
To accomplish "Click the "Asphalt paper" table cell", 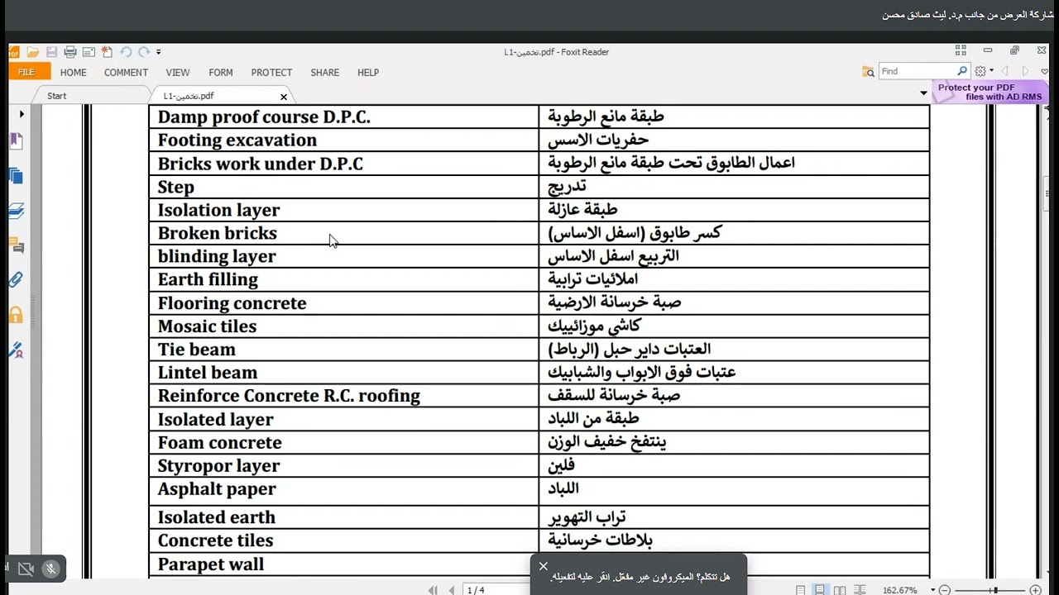I will pyautogui.click(x=344, y=491).
